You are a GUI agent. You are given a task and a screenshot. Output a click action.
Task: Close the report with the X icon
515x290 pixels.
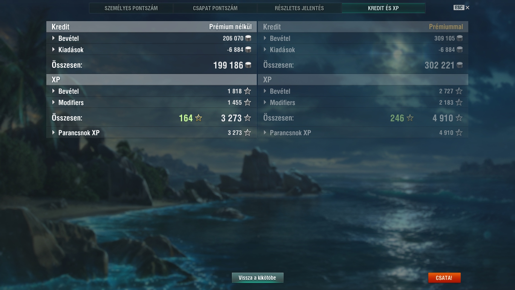(x=467, y=8)
